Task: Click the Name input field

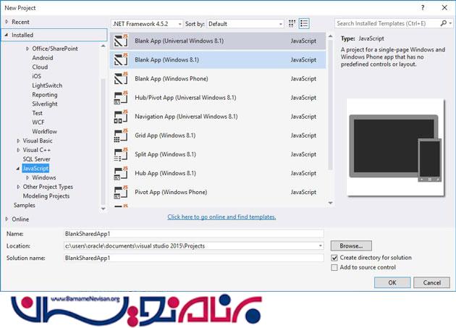Action: point(194,234)
